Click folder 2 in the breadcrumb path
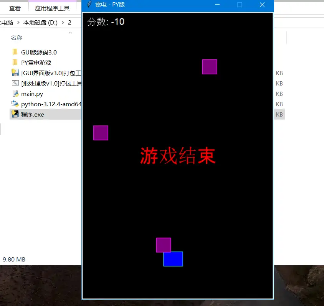This screenshot has height=306, width=324. (69, 22)
